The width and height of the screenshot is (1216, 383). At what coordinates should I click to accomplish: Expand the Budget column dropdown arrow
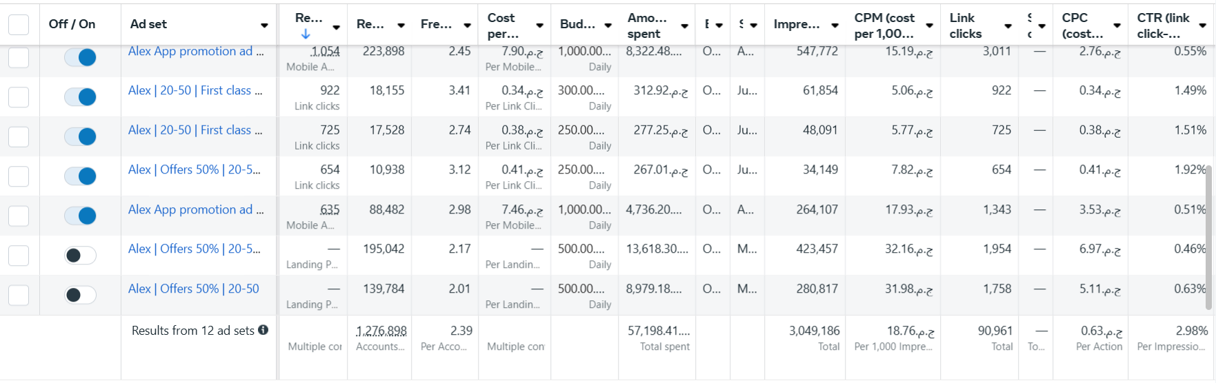click(x=608, y=25)
